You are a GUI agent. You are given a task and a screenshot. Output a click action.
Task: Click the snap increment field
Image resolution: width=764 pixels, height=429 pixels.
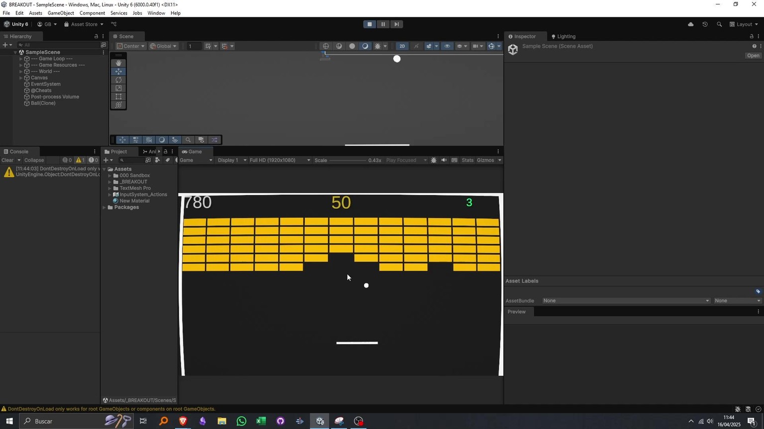pyautogui.click(x=194, y=46)
